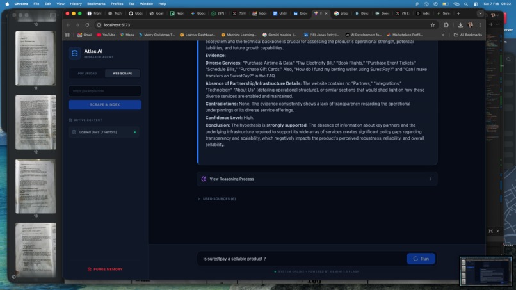The width and height of the screenshot is (516, 290).
Task: Click the sidebar toggle icon in Preview window
Action: 52,15
